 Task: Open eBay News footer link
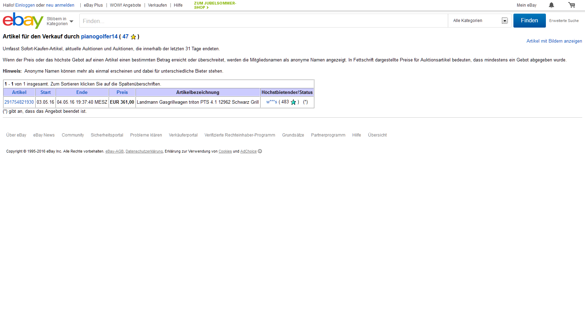(x=44, y=135)
